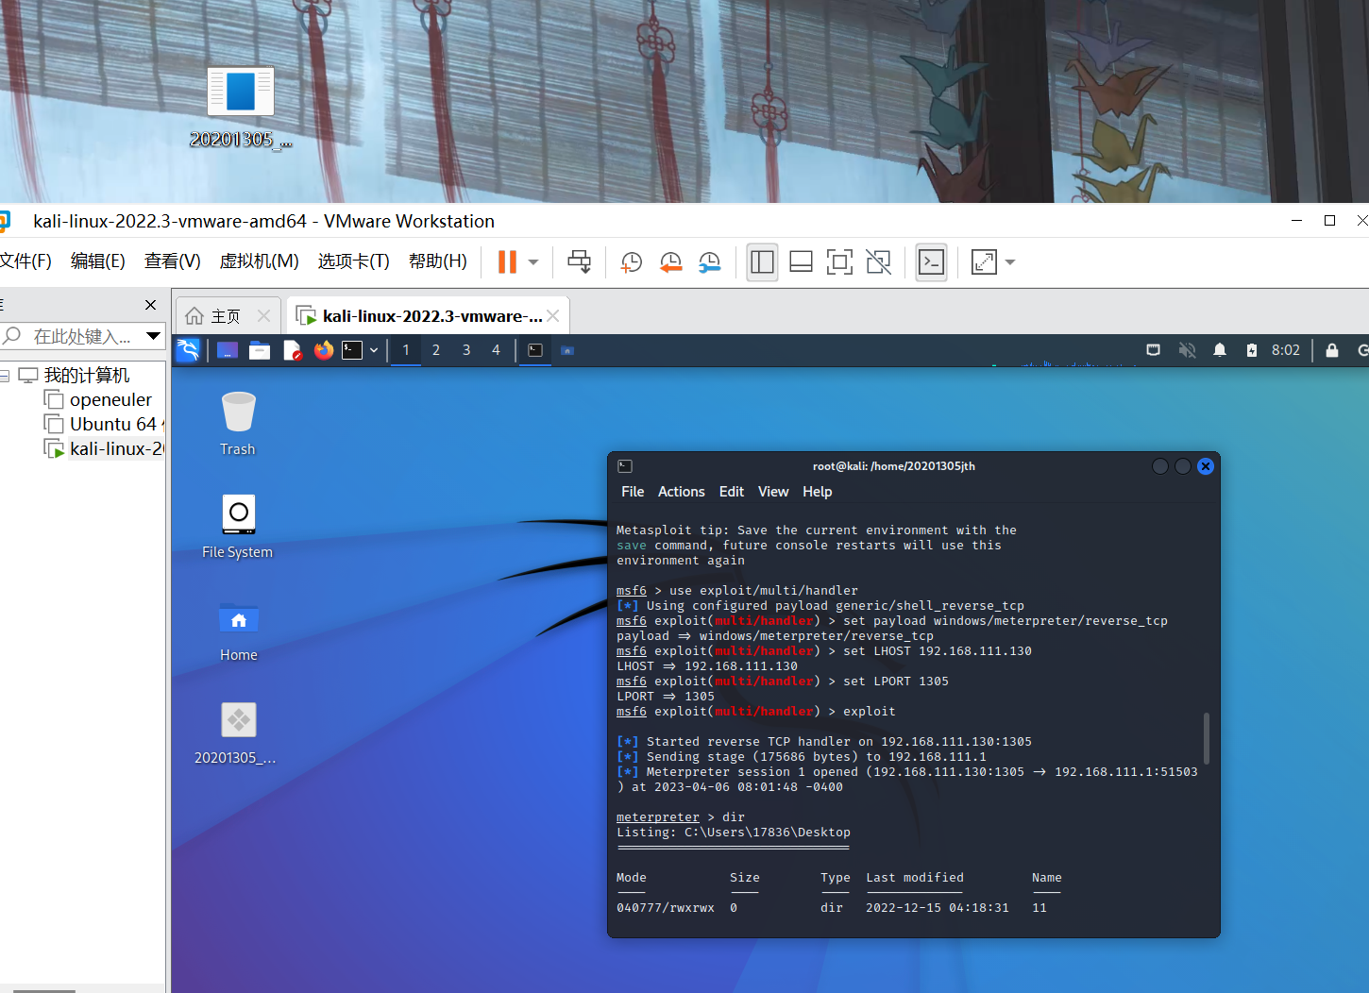Screen dimensions: 1369x993
Task: Open the display settings tray icon
Action: pos(1153,350)
